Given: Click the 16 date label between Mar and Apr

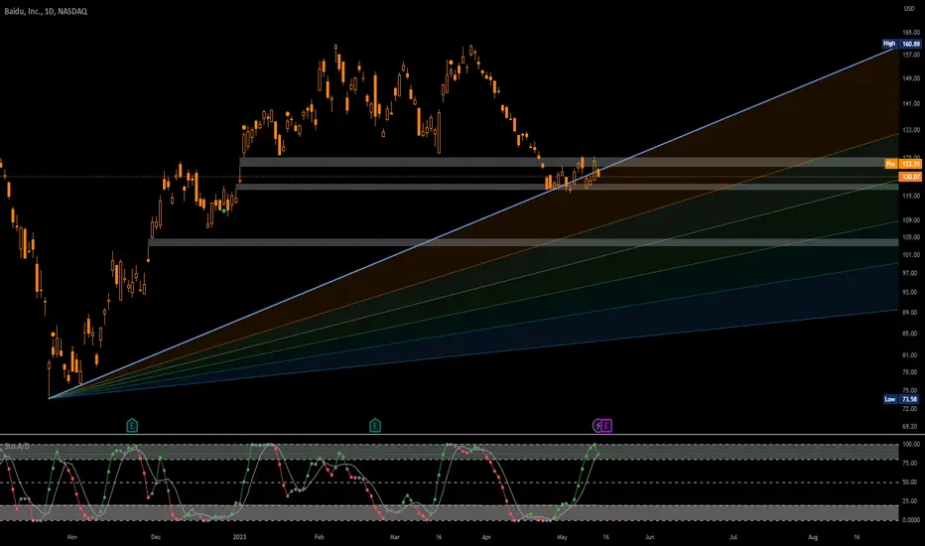Looking at the screenshot, I should pyautogui.click(x=439, y=537).
